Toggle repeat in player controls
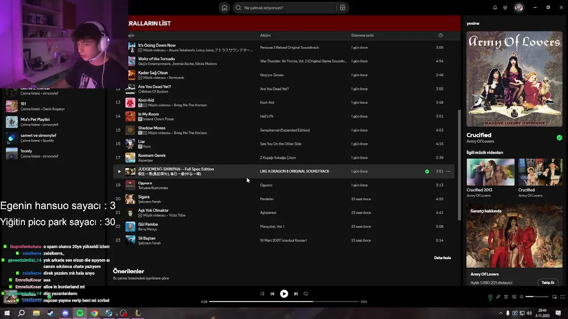Viewport: 568px width, 319px height. tap(306, 294)
